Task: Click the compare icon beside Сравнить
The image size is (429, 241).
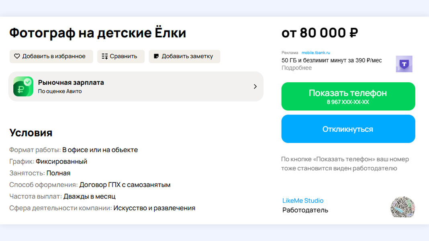Action: click(x=105, y=56)
